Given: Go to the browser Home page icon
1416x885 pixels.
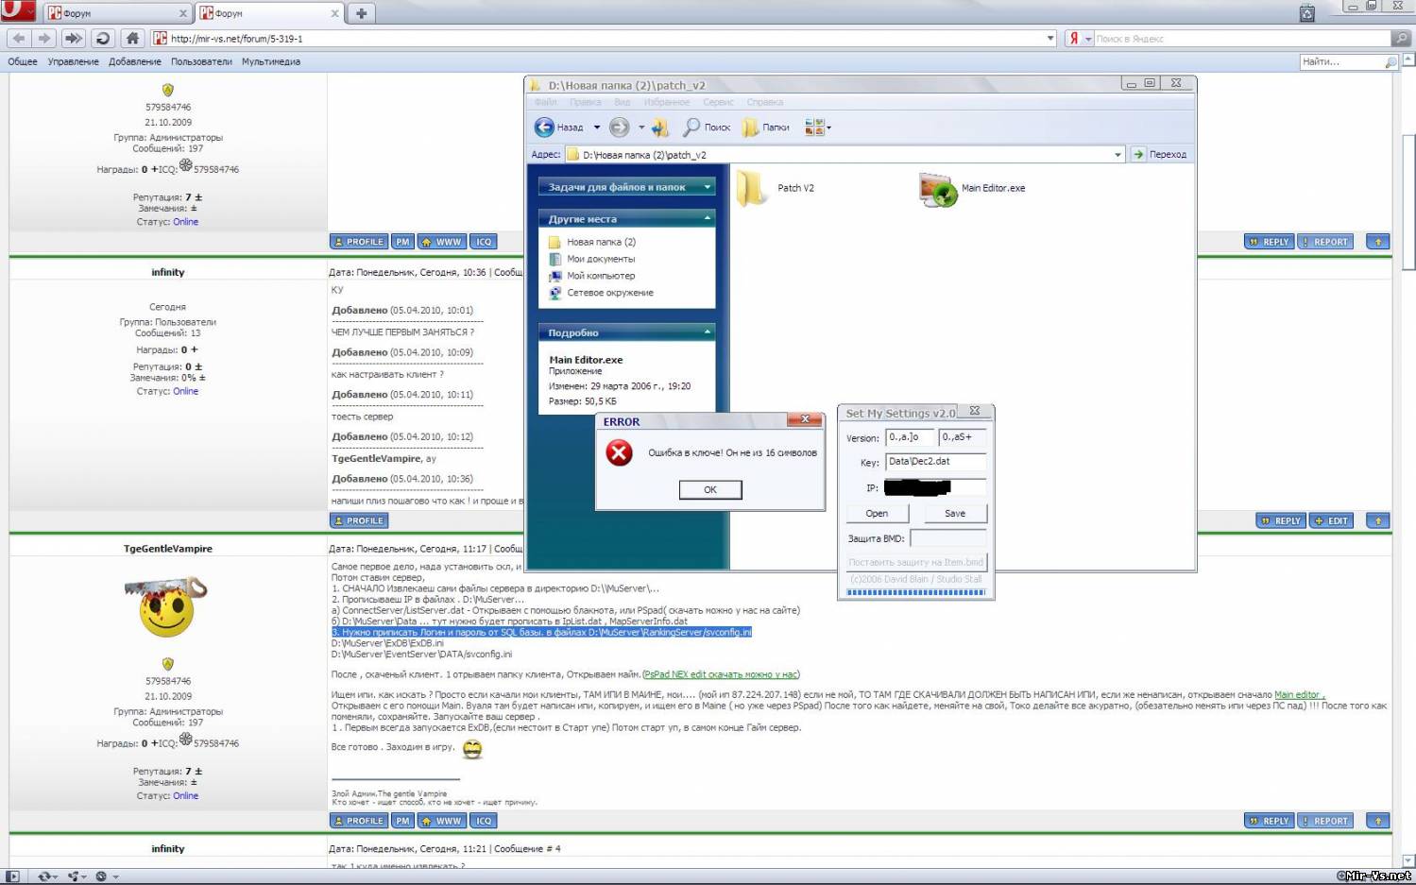Looking at the screenshot, I should (132, 39).
